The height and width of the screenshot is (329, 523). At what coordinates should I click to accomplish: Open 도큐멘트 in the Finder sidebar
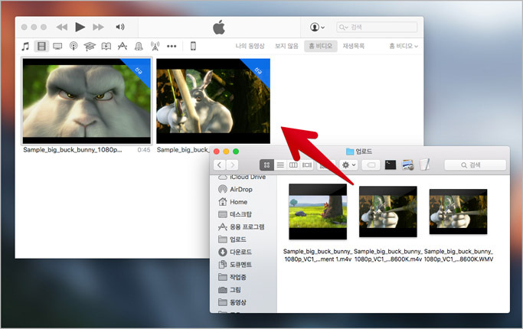235,265
